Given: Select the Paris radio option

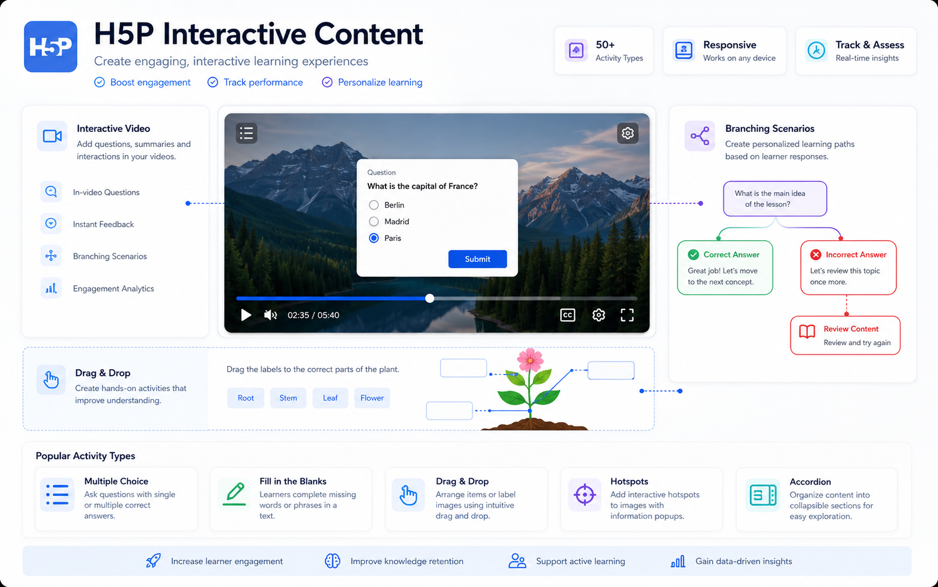Looking at the screenshot, I should (374, 238).
